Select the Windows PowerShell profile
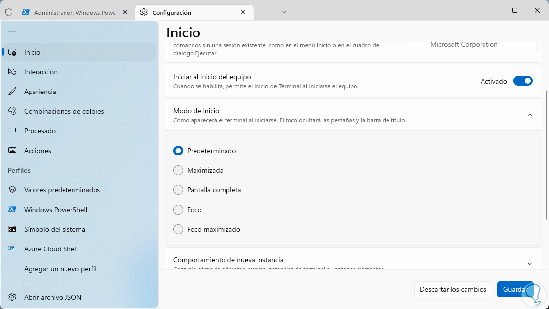This screenshot has height=309, width=549. (55, 210)
